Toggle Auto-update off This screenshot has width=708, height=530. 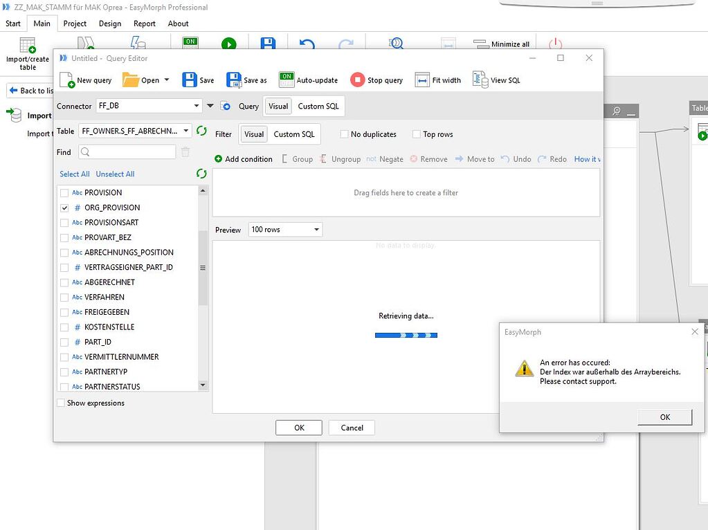tap(287, 80)
